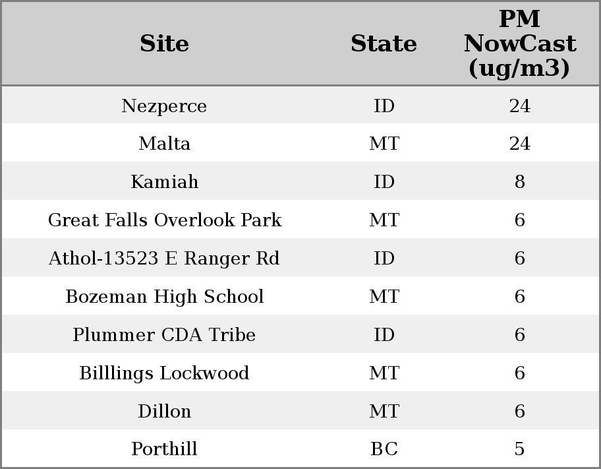Click the BC state cell

tap(384, 449)
